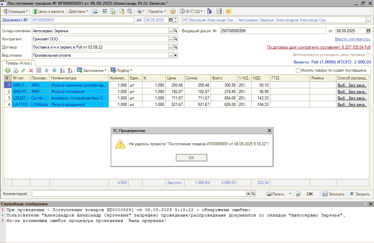The image size is (374, 243).
Task: Expand the Заполнение dropdown
Action: [92, 70]
